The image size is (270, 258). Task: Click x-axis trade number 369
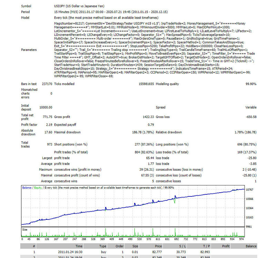(102, 239)
